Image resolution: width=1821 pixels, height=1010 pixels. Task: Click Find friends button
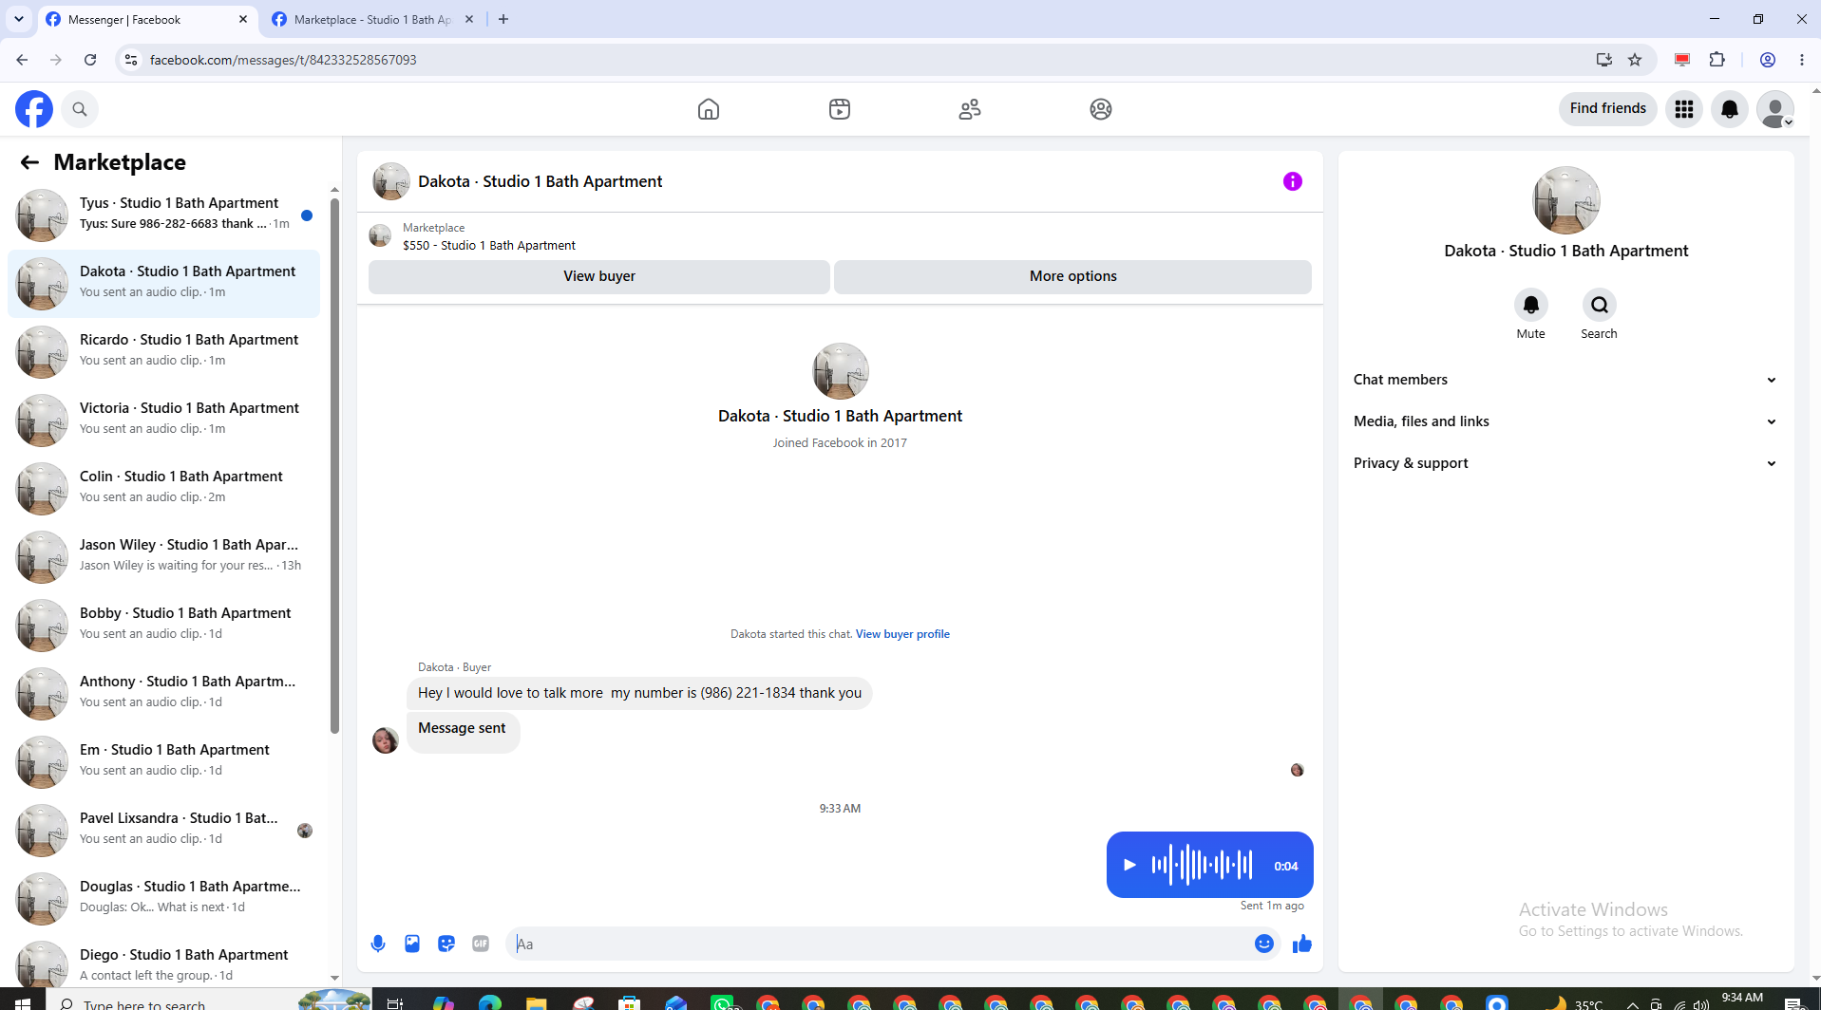[1608, 109]
